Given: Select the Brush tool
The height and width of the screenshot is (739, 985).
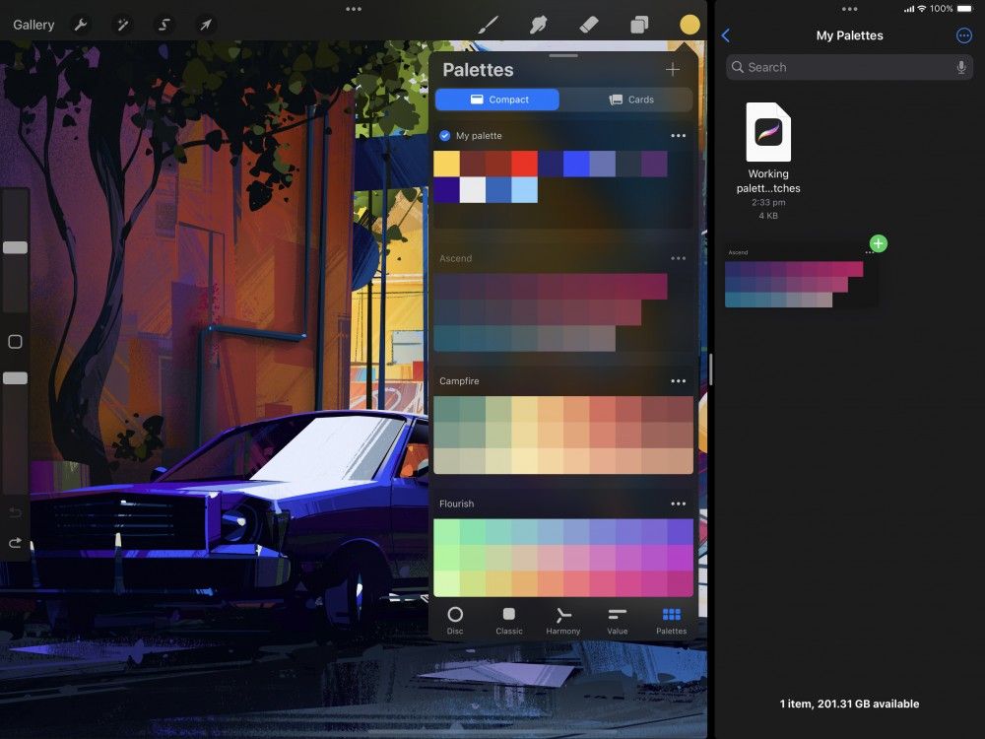Looking at the screenshot, I should click(489, 25).
